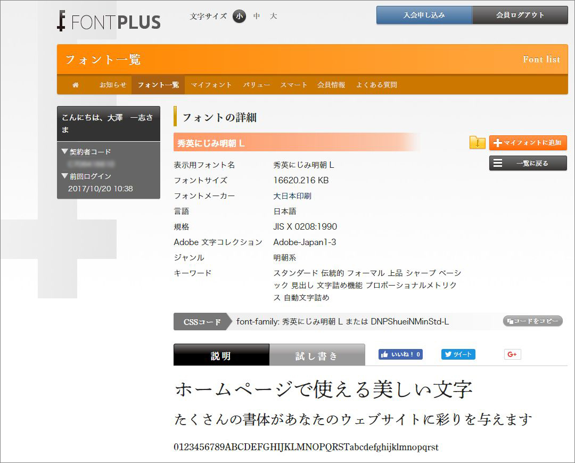Click the language value 日本語
Image resolution: width=575 pixels, height=463 pixels.
[284, 212]
